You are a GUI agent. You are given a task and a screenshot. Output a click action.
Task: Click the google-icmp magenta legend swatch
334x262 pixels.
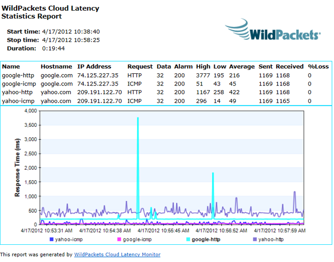pyautogui.click(x=119, y=239)
